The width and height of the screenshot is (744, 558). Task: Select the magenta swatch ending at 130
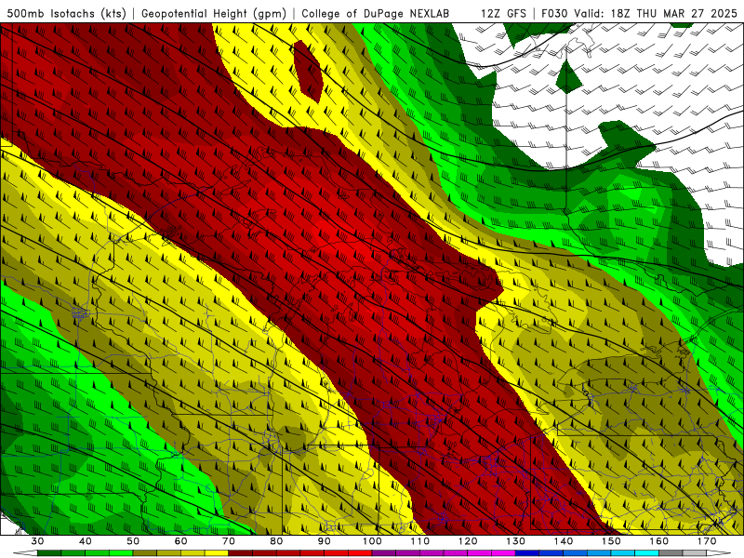[503, 553]
